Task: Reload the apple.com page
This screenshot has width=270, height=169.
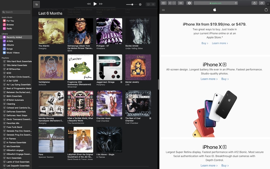Action: coord(236,3)
